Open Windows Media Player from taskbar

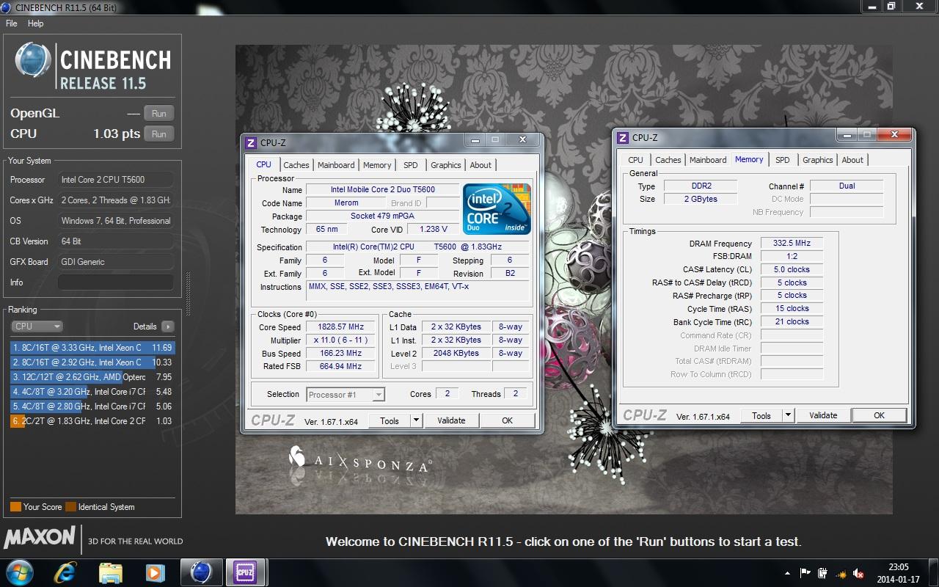156,572
